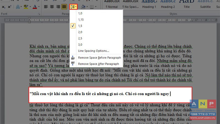Screen dimensions: 220x124
Task: Apply the Subtitle style
Action: 205,4
